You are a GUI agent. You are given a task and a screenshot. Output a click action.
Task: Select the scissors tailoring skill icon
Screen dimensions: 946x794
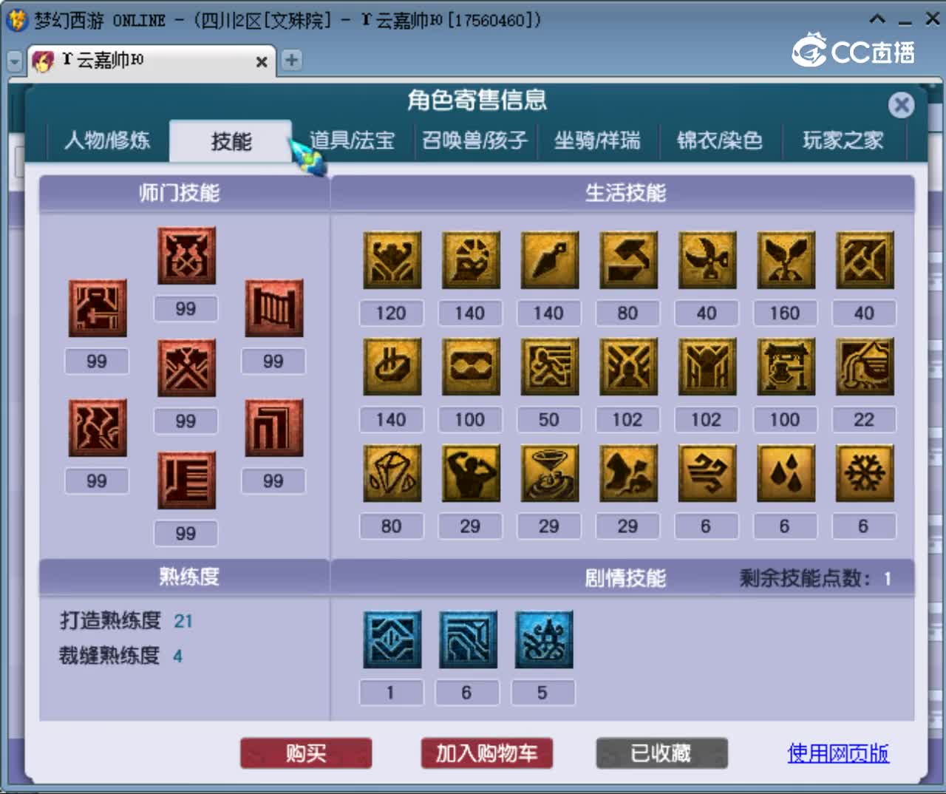[707, 259]
